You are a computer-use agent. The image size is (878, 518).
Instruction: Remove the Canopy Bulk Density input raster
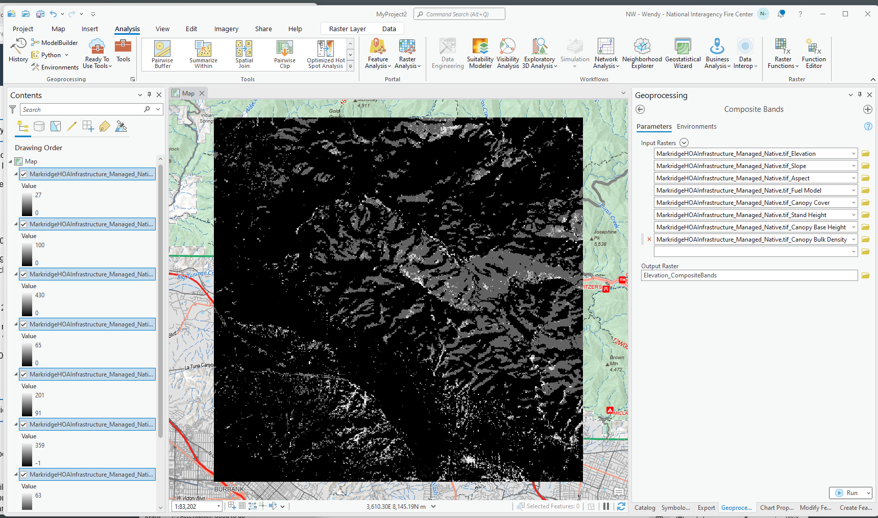[649, 239]
